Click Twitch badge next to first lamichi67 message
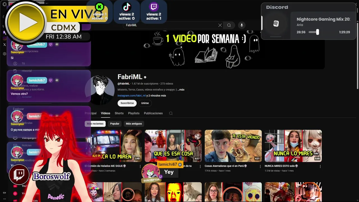 click(x=51, y=44)
